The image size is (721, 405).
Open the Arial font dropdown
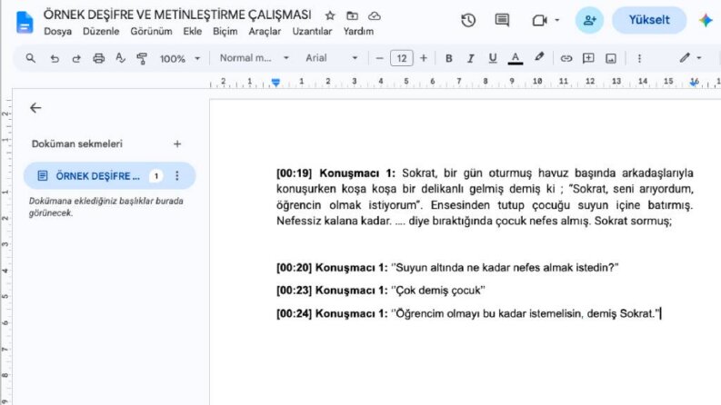tap(332, 58)
